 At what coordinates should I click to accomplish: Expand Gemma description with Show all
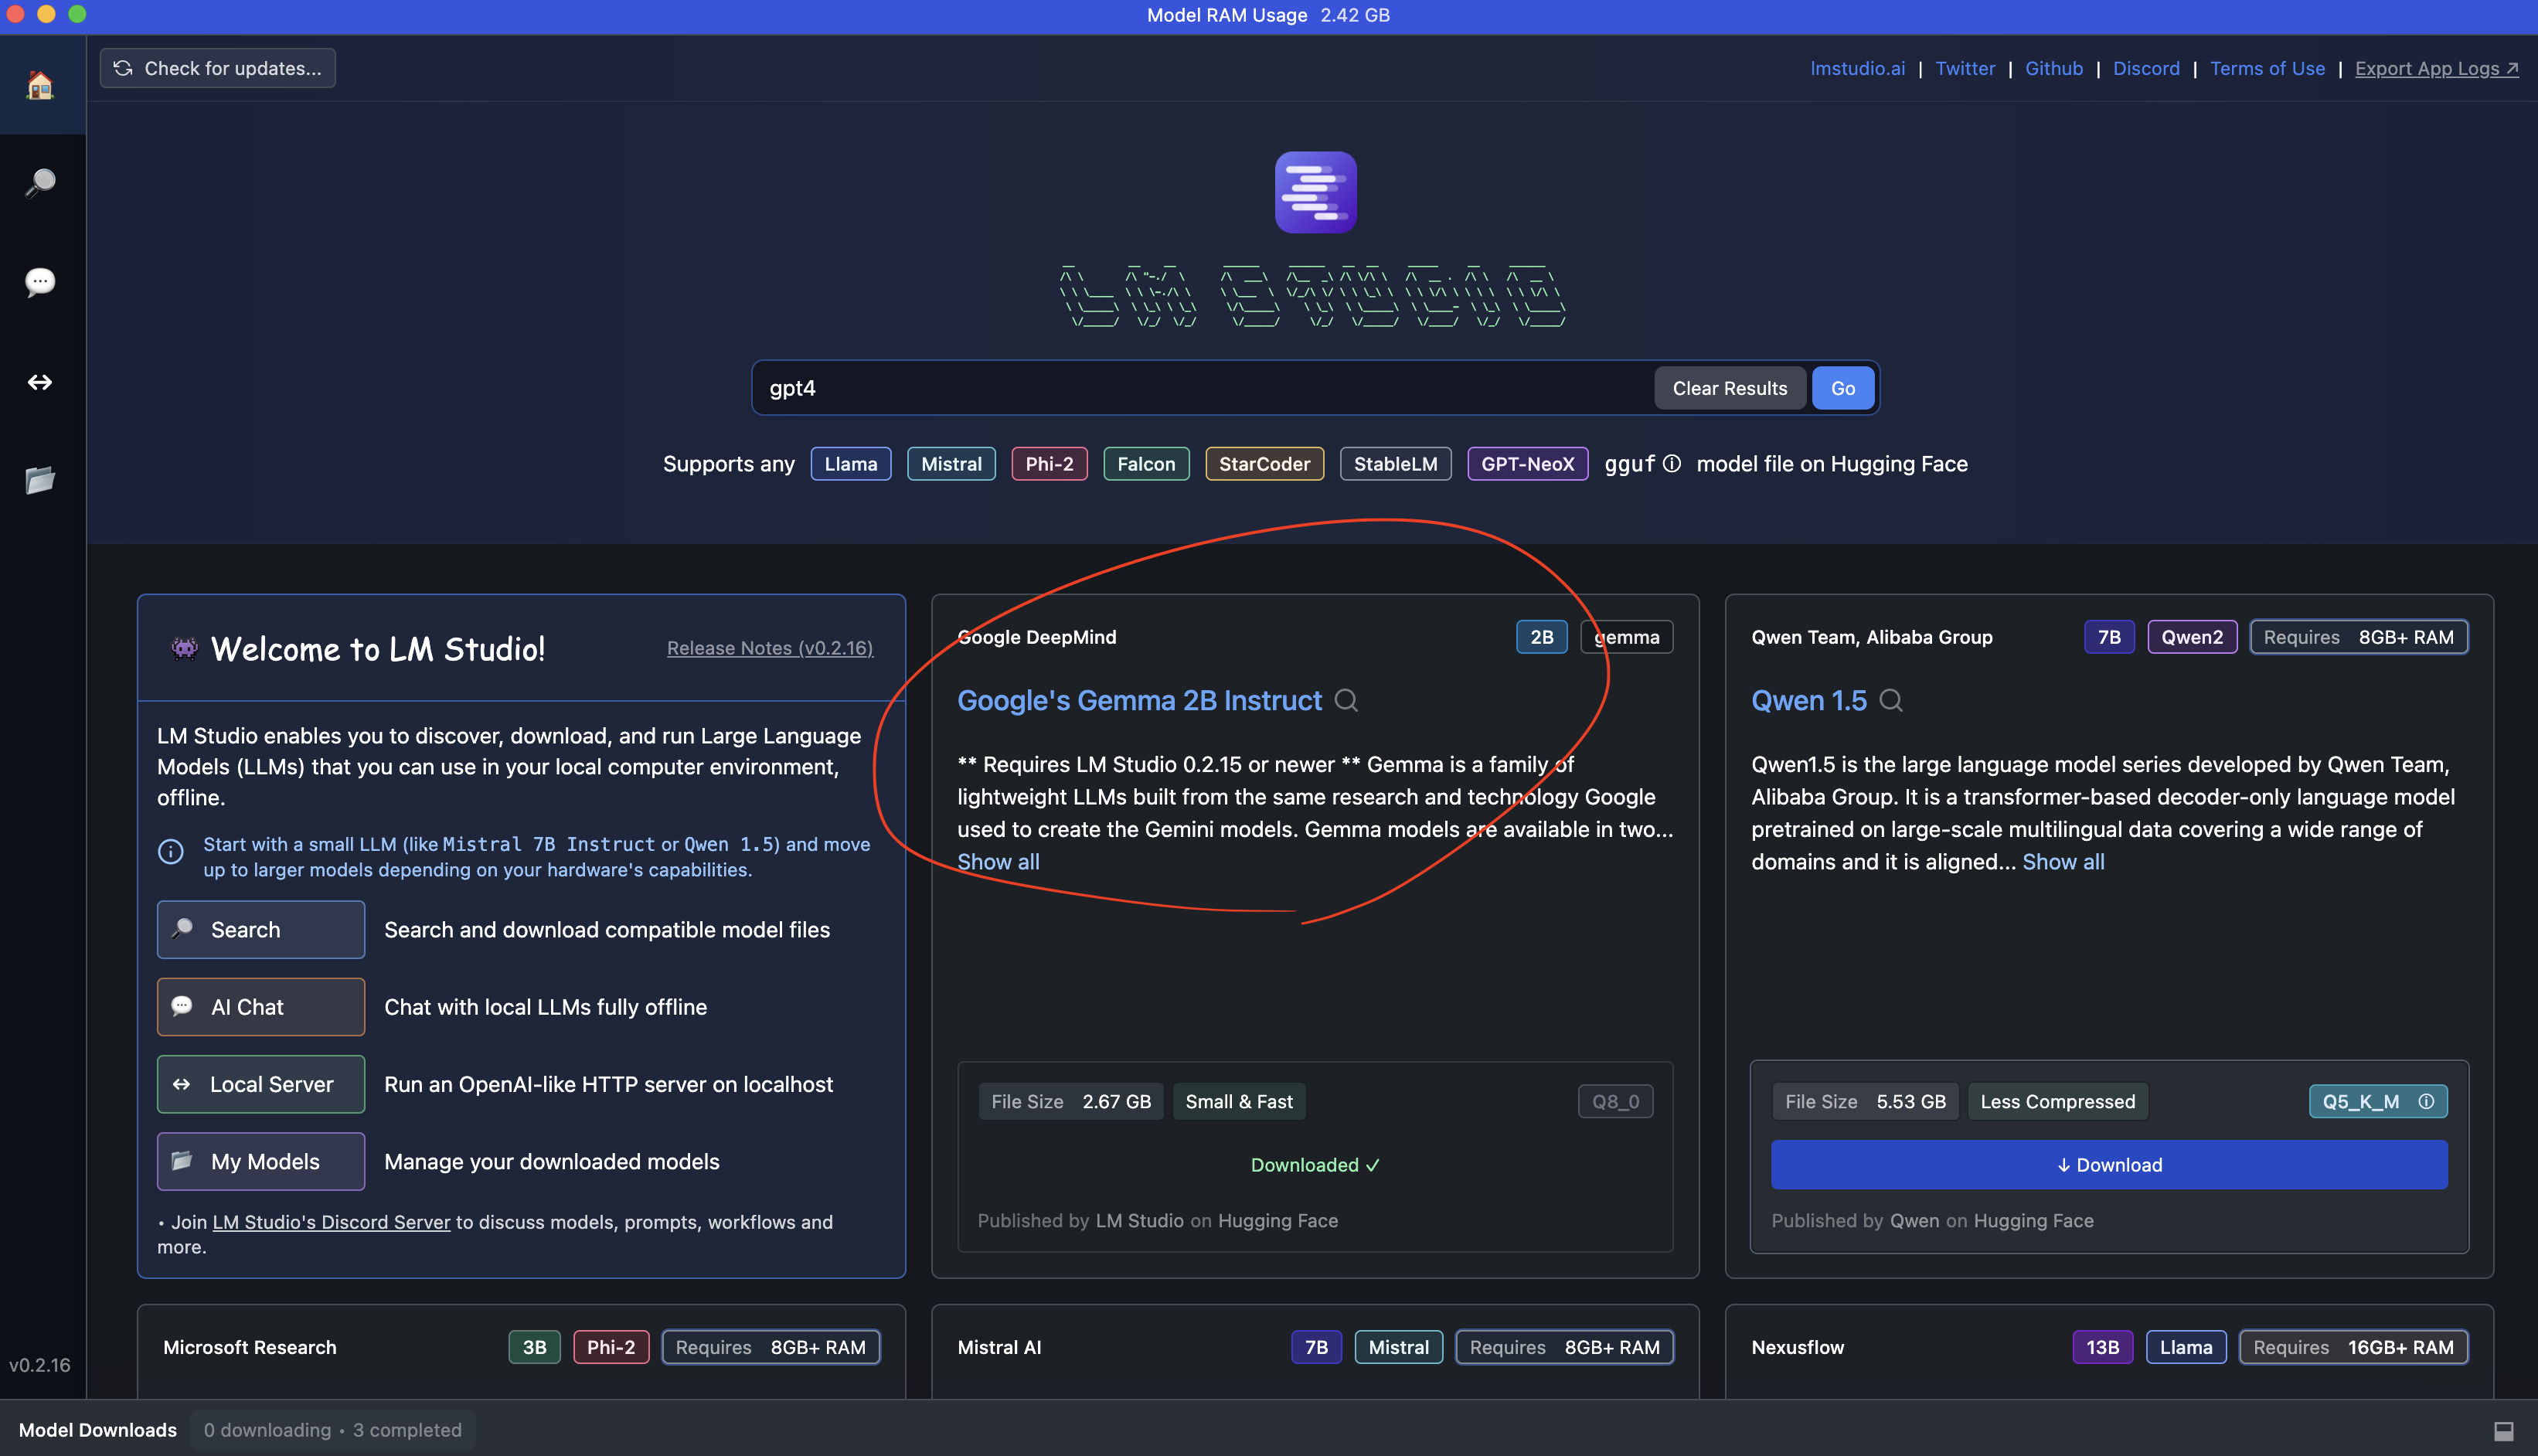[998, 862]
